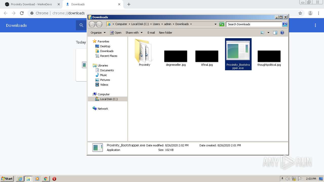Select Favorites in navigation pane
The width and height of the screenshot is (324, 182).
point(101,41)
